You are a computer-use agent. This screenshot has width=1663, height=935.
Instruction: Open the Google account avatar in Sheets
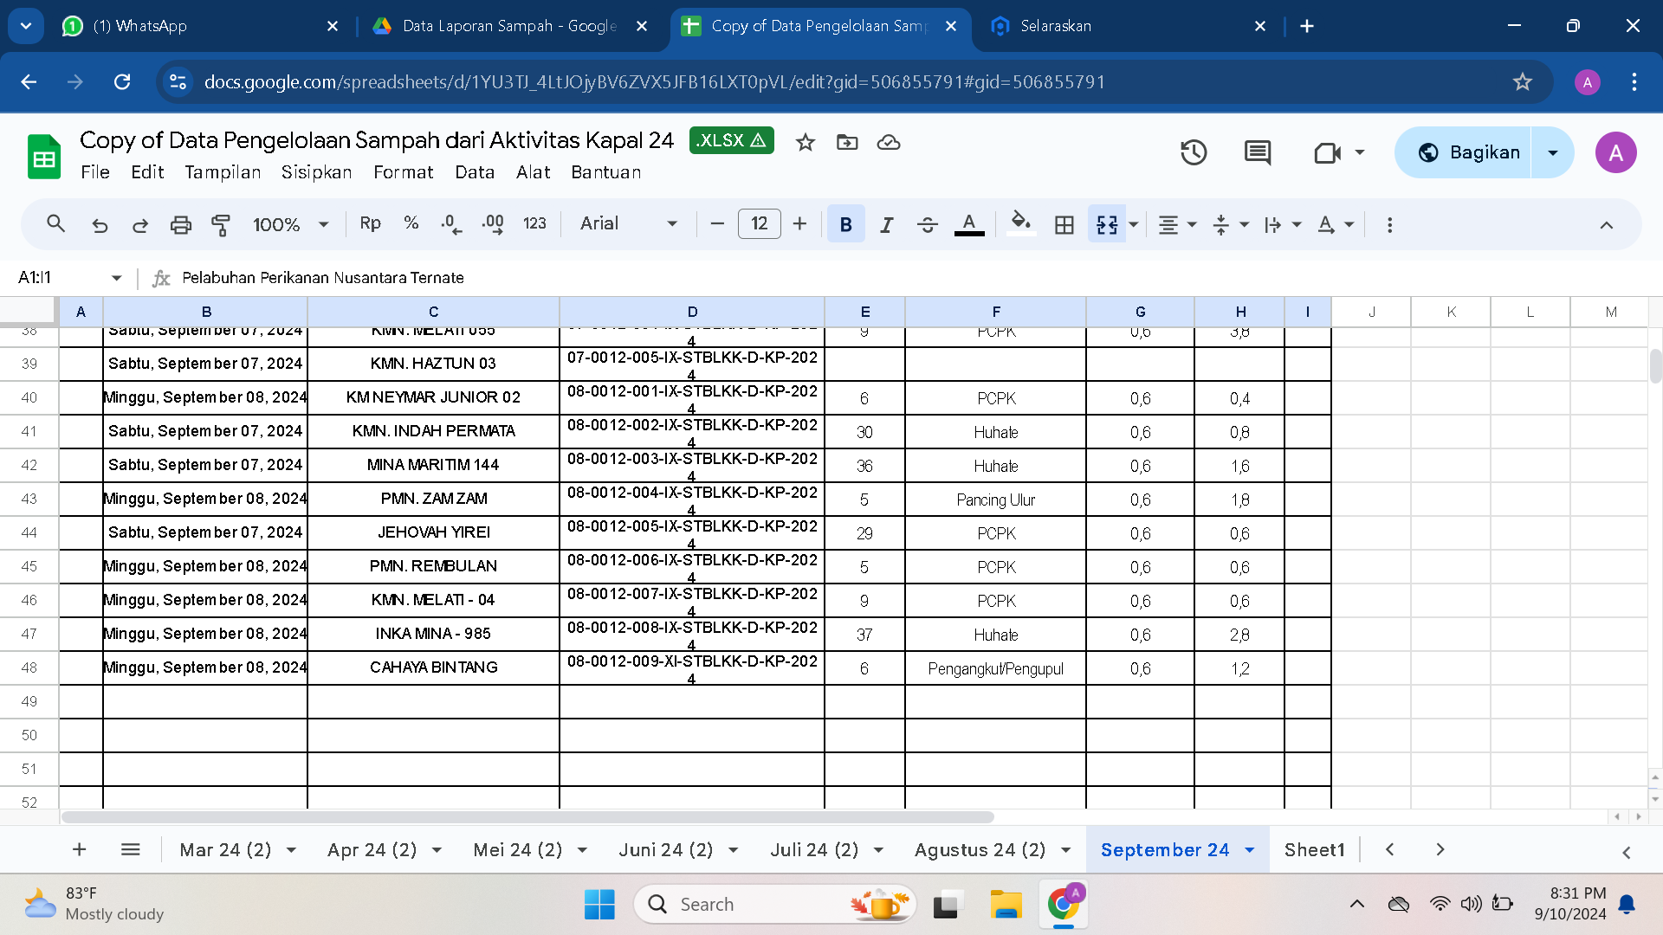(x=1615, y=152)
